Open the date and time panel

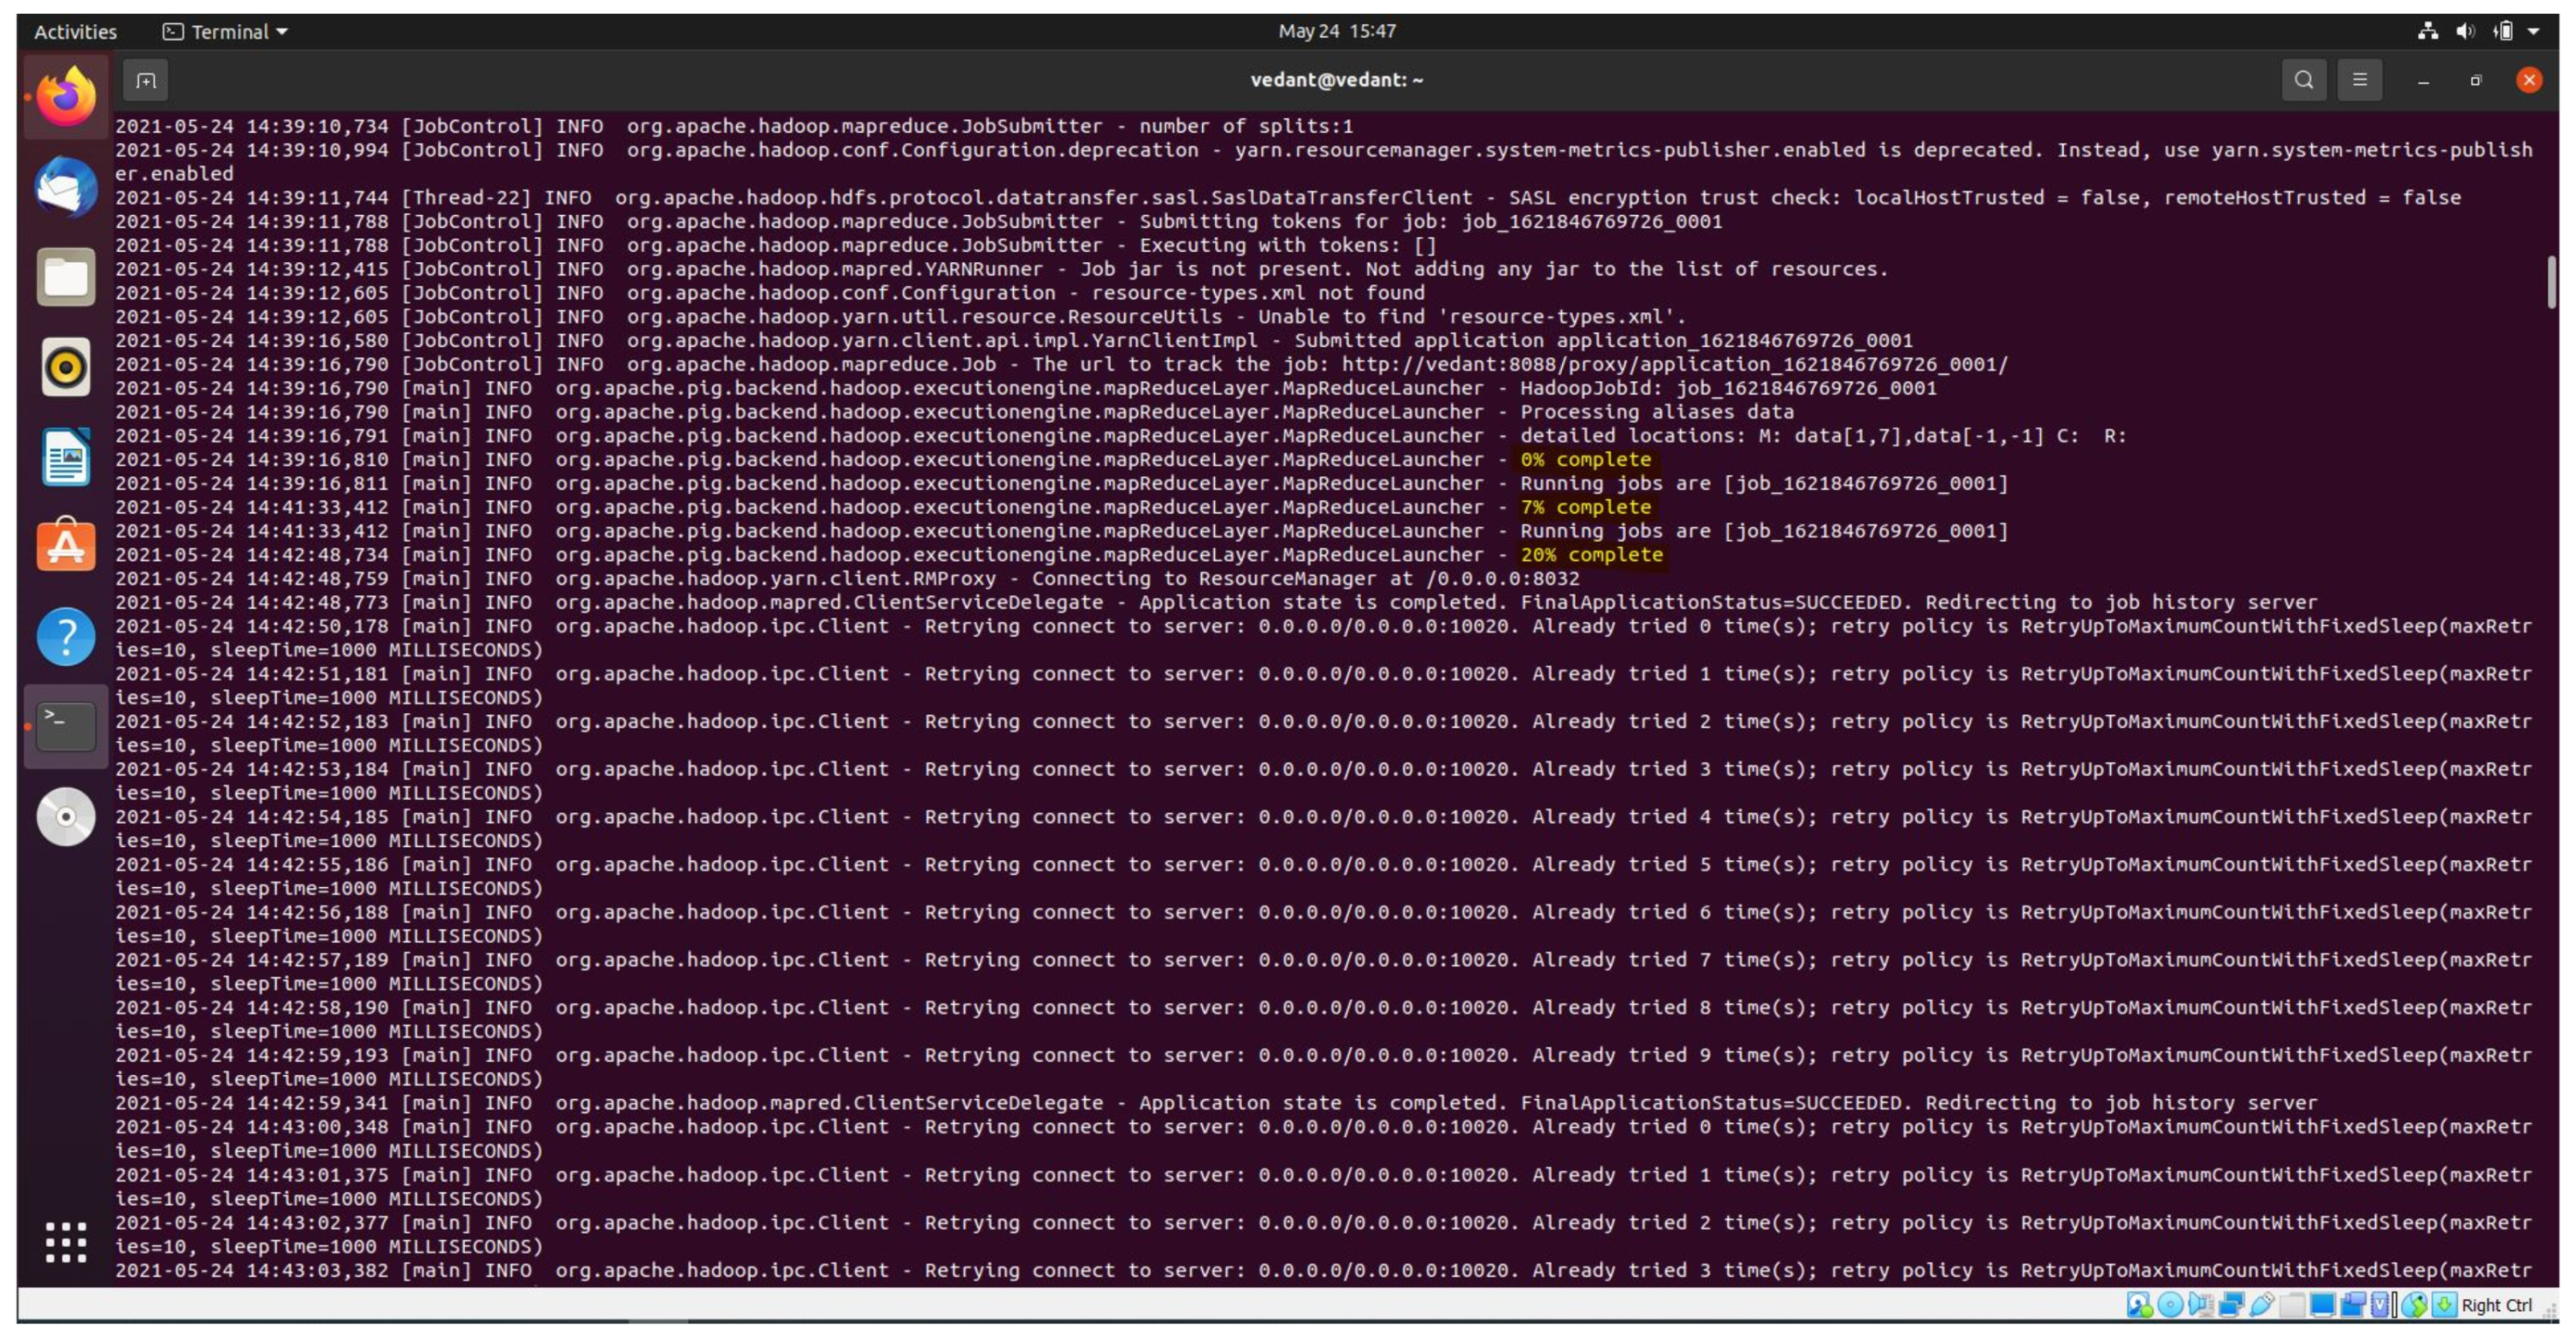[1336, 31]
